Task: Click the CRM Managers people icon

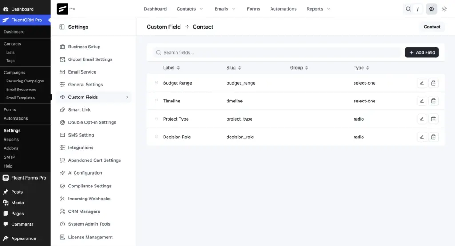Action: pos(62,211)
